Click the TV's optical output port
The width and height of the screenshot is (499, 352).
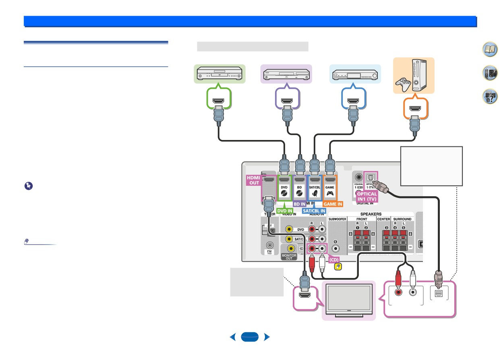tap(439, 293)
